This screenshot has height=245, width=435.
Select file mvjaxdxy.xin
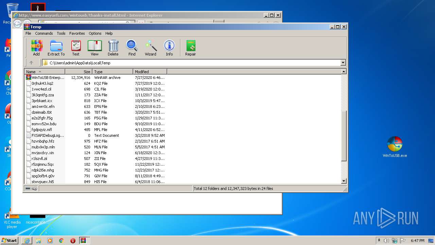(43, 153)
